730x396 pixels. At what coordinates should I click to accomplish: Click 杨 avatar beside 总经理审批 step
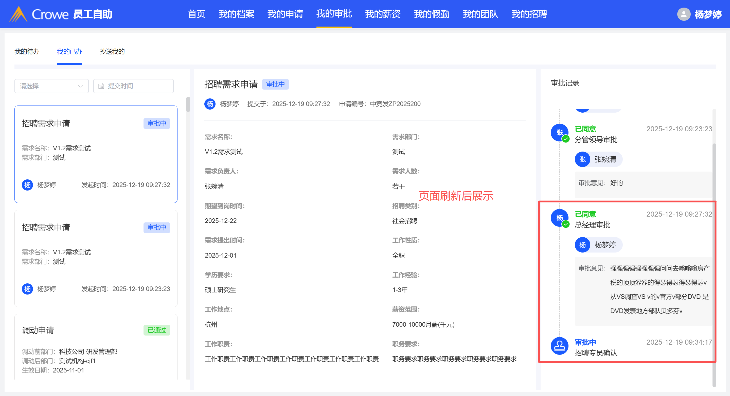tap(559, 218)
